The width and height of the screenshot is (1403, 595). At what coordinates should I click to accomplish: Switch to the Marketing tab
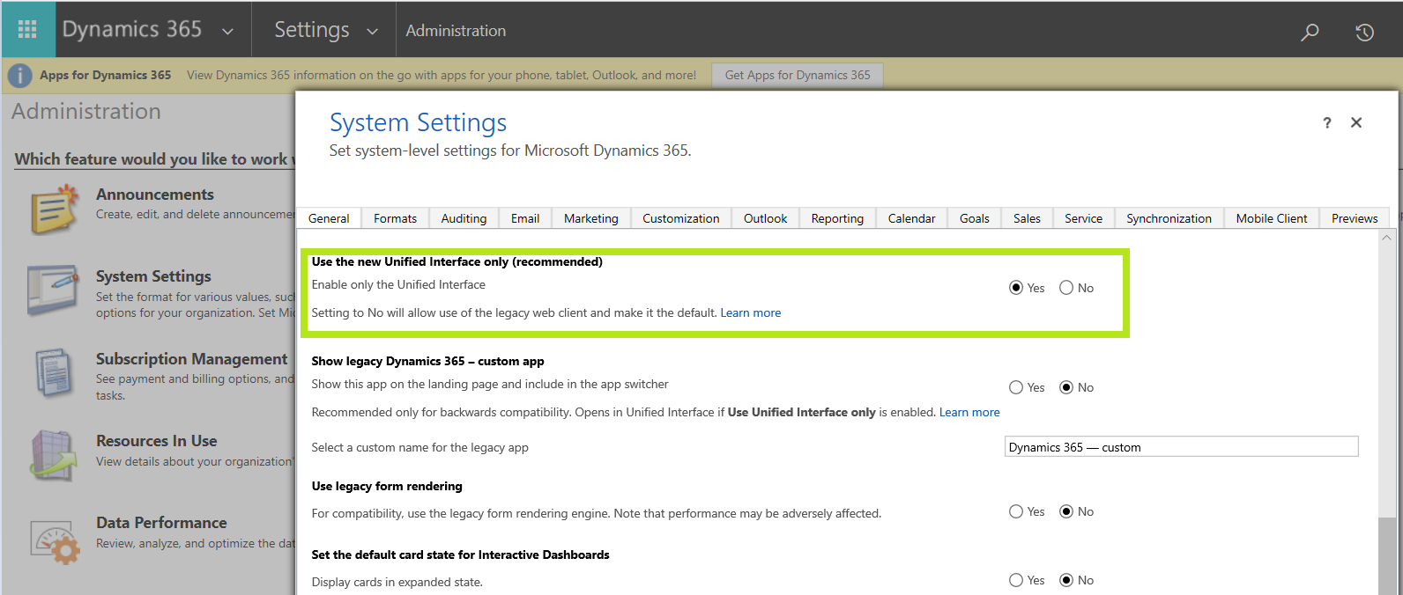[x=591, y=218]
